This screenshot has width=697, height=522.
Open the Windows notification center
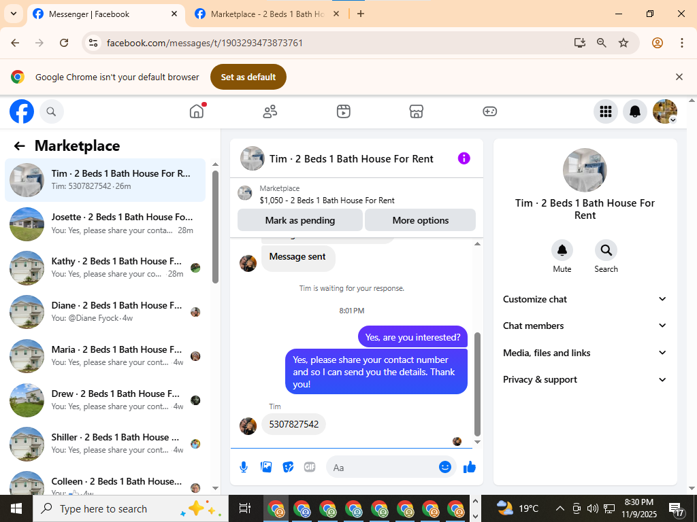coord(676,509)
